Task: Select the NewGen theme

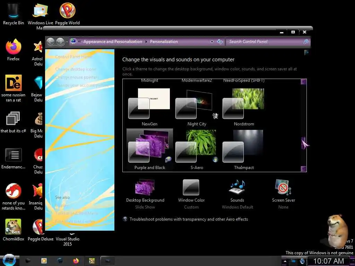Action: (149, 107)
